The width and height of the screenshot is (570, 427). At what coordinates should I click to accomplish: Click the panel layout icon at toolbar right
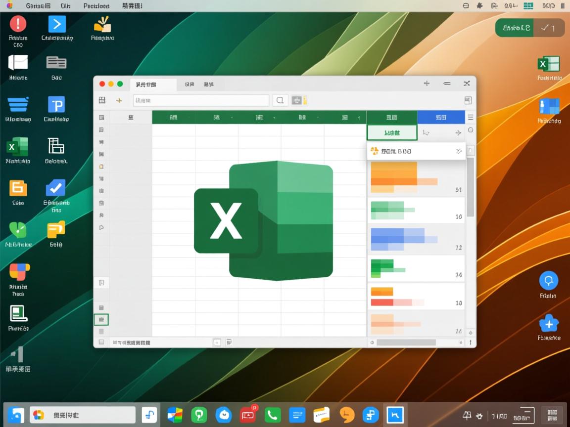click(x=468, y=100)
